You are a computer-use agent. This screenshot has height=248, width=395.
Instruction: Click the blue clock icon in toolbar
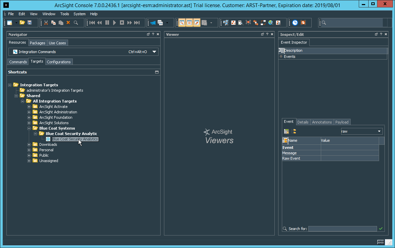(295, 23)
